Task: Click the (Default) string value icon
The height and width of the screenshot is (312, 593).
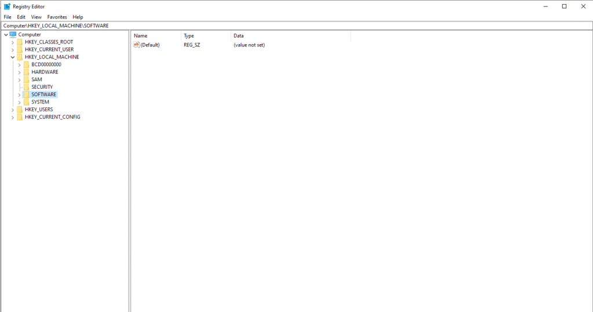Action: coord(137,45)
